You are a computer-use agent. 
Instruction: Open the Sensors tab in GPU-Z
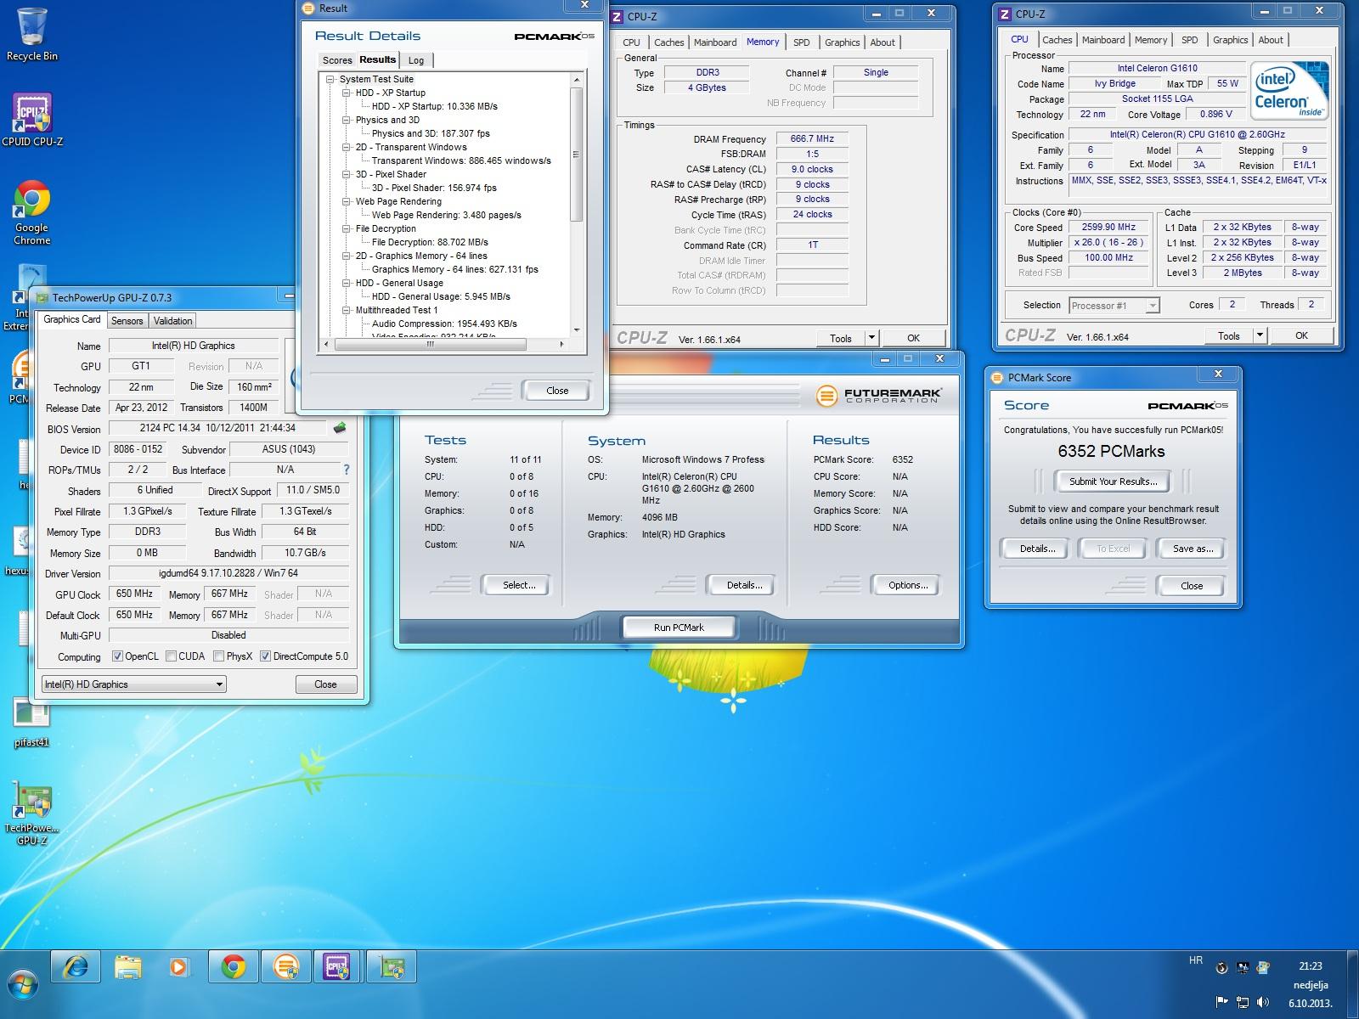click(127, 321)
